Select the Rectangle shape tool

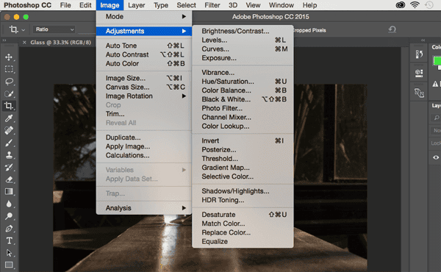point(9,265)
